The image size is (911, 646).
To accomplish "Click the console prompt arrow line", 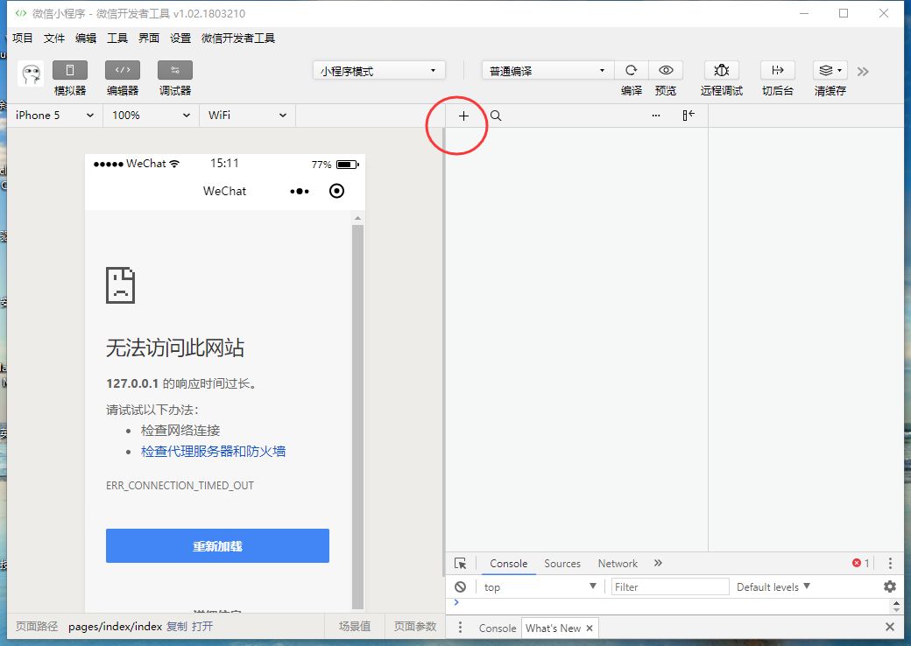I will click(x=456, y=602).
